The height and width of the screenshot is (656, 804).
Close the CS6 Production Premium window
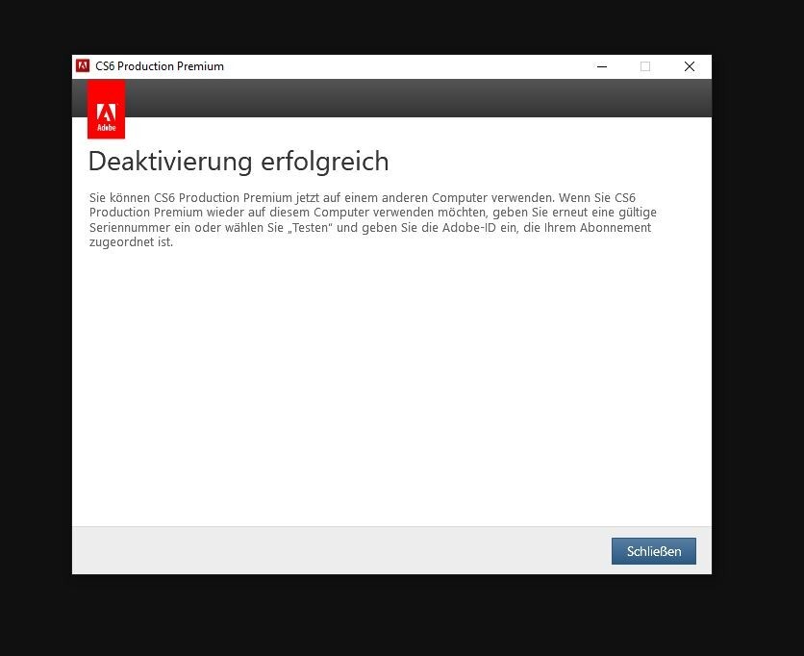(690, 66)
